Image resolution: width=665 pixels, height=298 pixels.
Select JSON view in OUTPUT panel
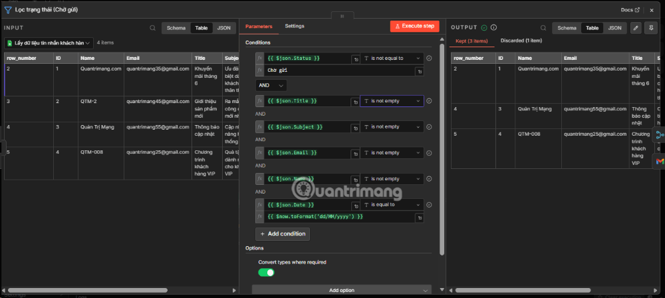tap(614, 28)
